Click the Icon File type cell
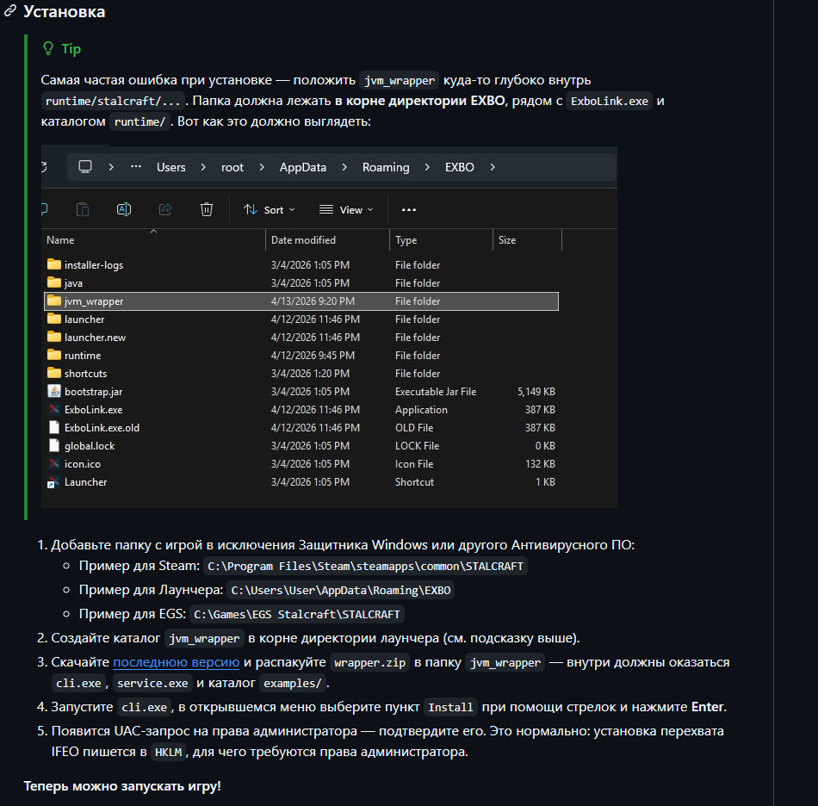 click(x=414, y=464)
